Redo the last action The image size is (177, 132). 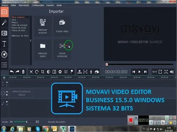17,72
